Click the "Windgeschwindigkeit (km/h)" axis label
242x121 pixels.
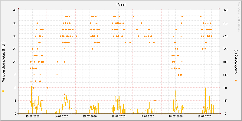coord(3,62)
